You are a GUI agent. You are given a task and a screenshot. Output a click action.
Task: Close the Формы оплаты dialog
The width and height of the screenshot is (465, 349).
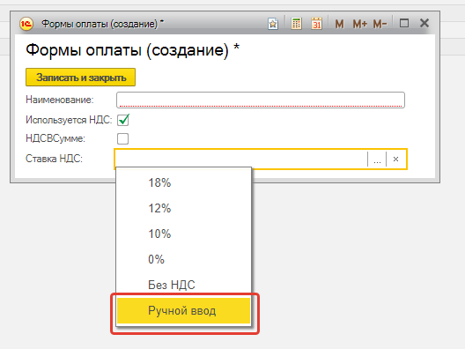(424, 23)
